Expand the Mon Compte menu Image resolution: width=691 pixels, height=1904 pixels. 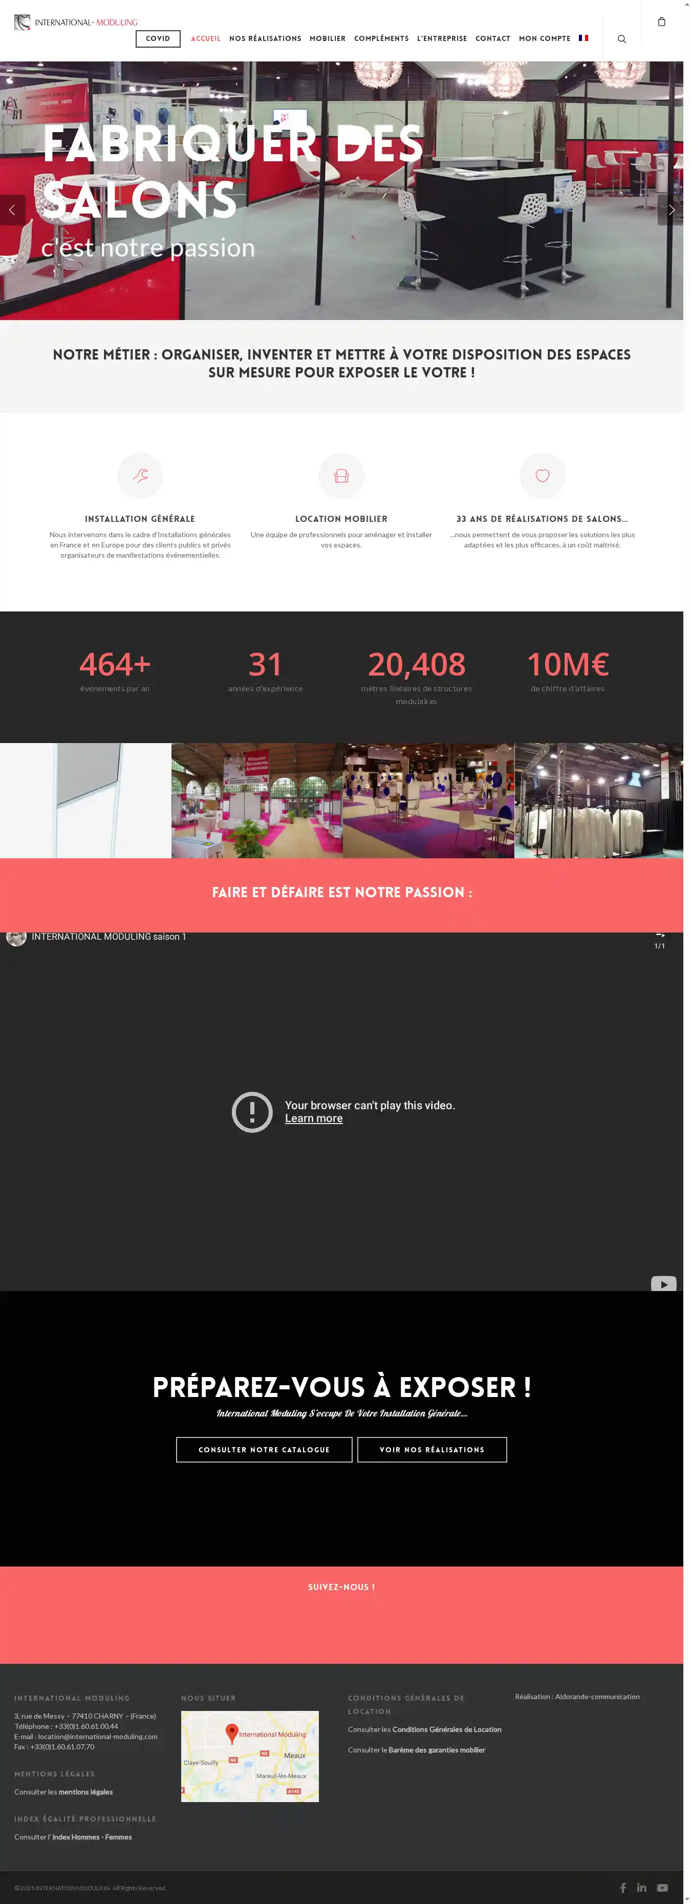tap(544, 38)
